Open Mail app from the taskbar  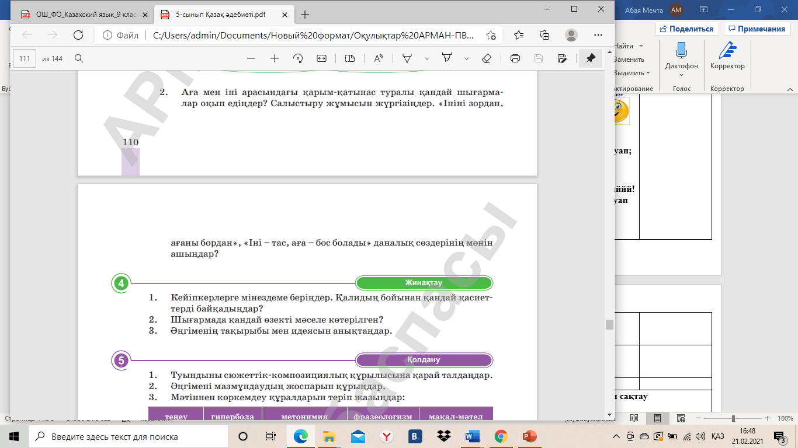pos(358,436)
